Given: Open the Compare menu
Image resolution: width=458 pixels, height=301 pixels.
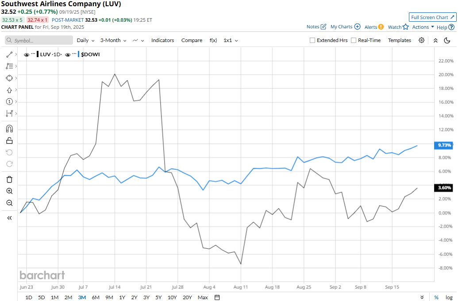Looking at the screenshot, I should [192, 40].
